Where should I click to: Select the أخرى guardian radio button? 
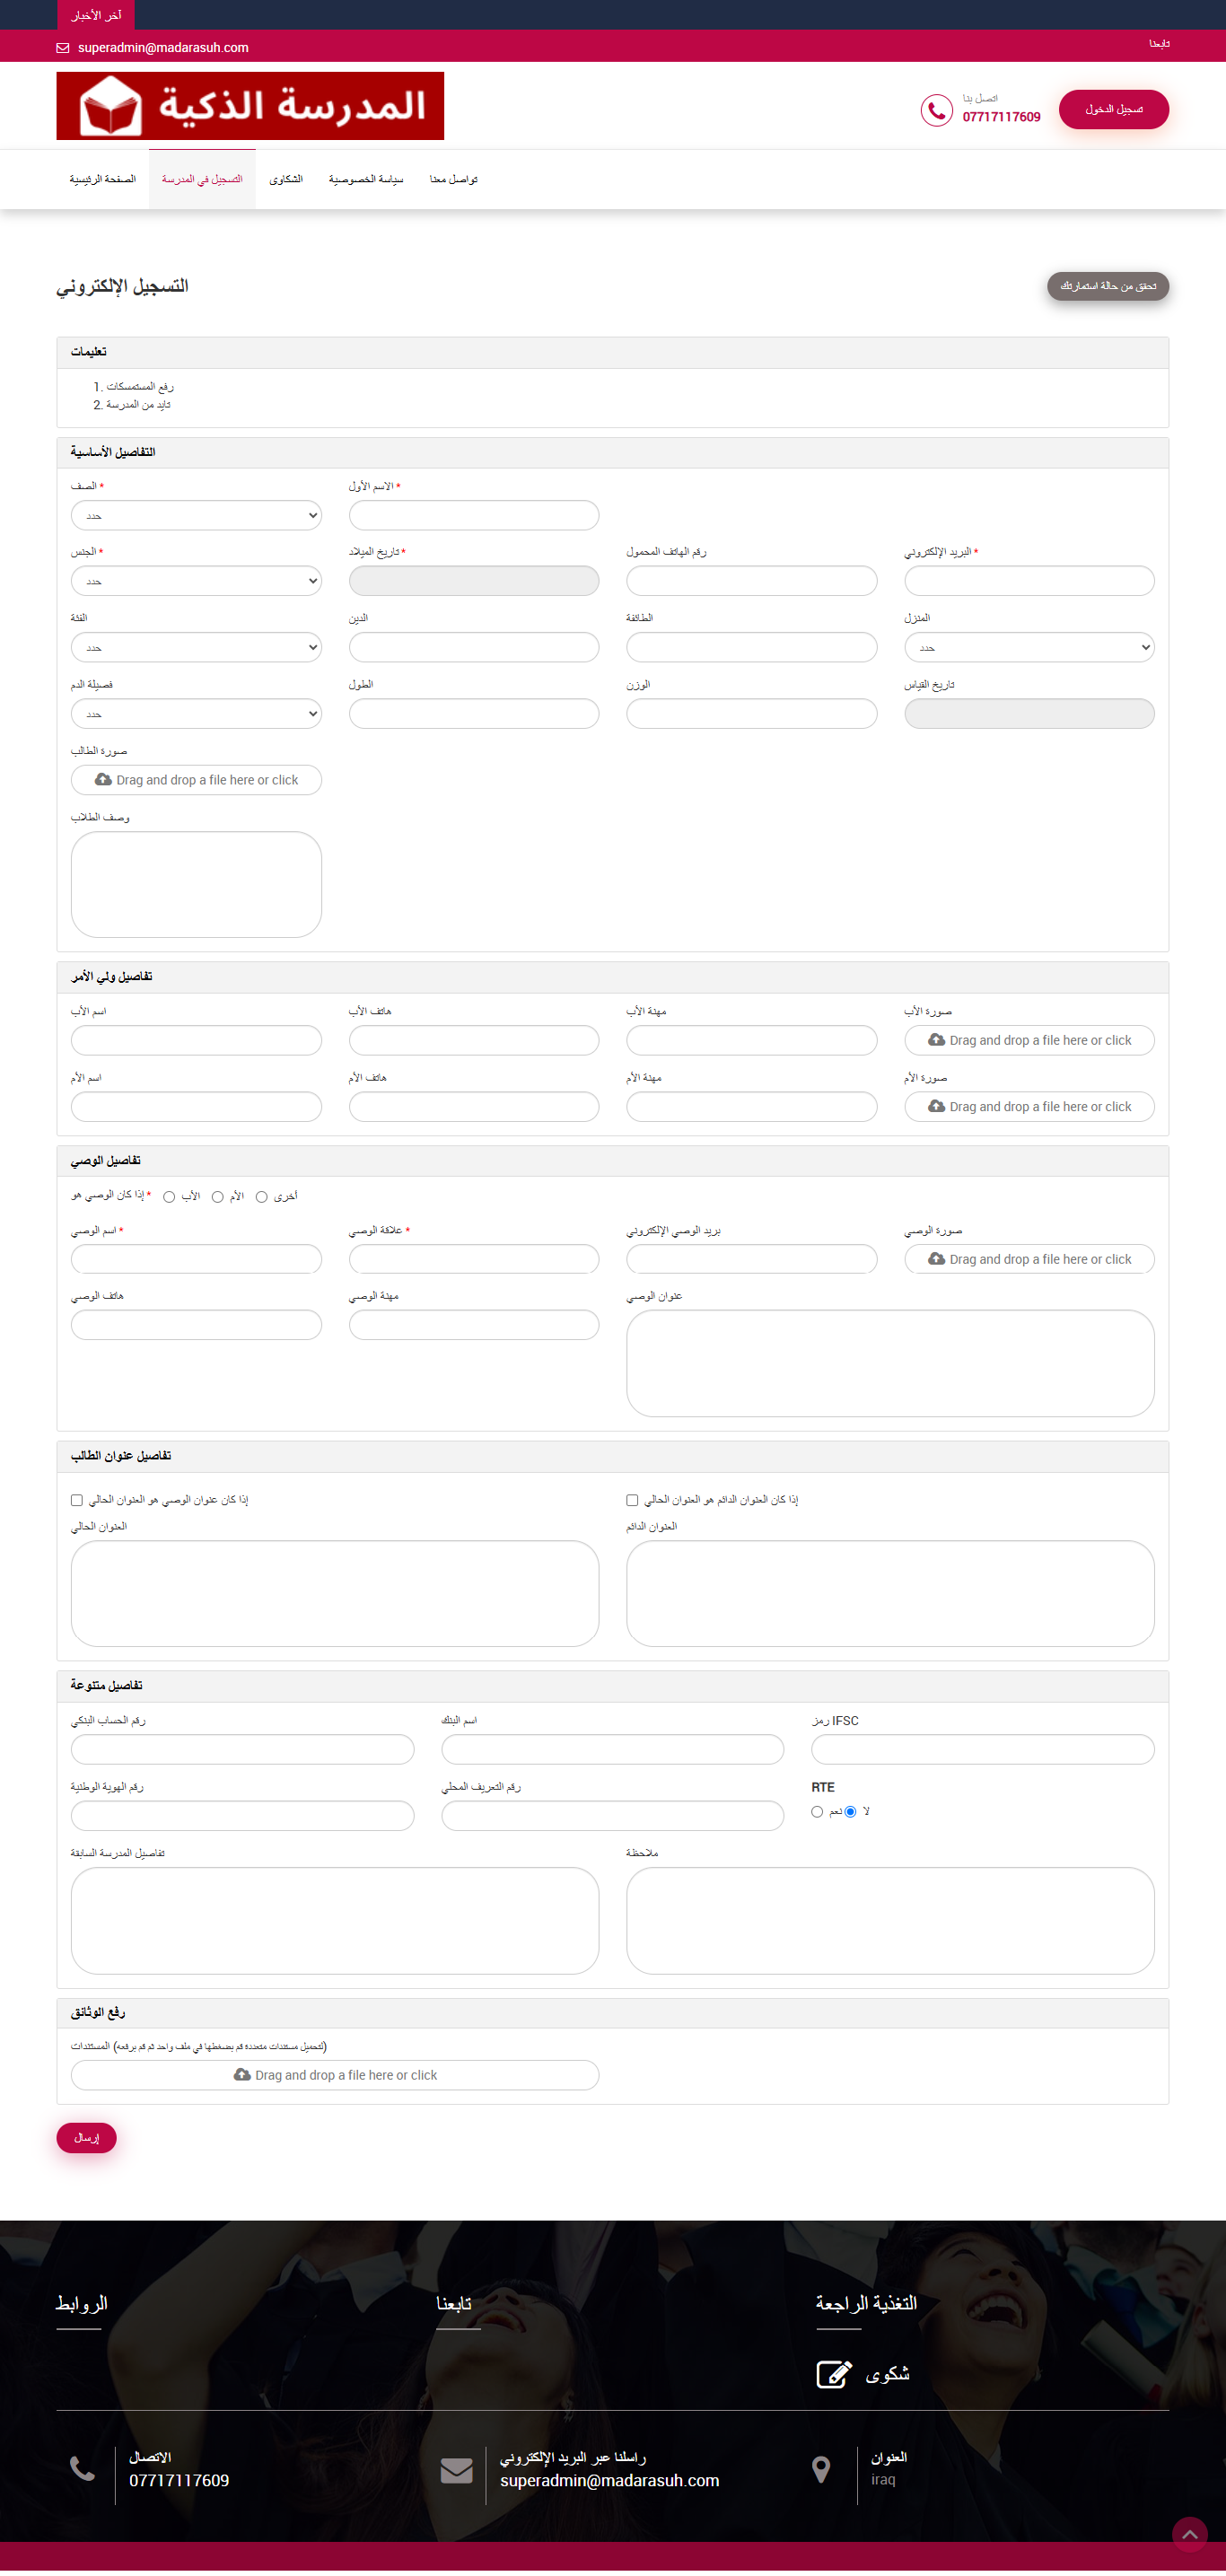click(x=262, y=1197)
